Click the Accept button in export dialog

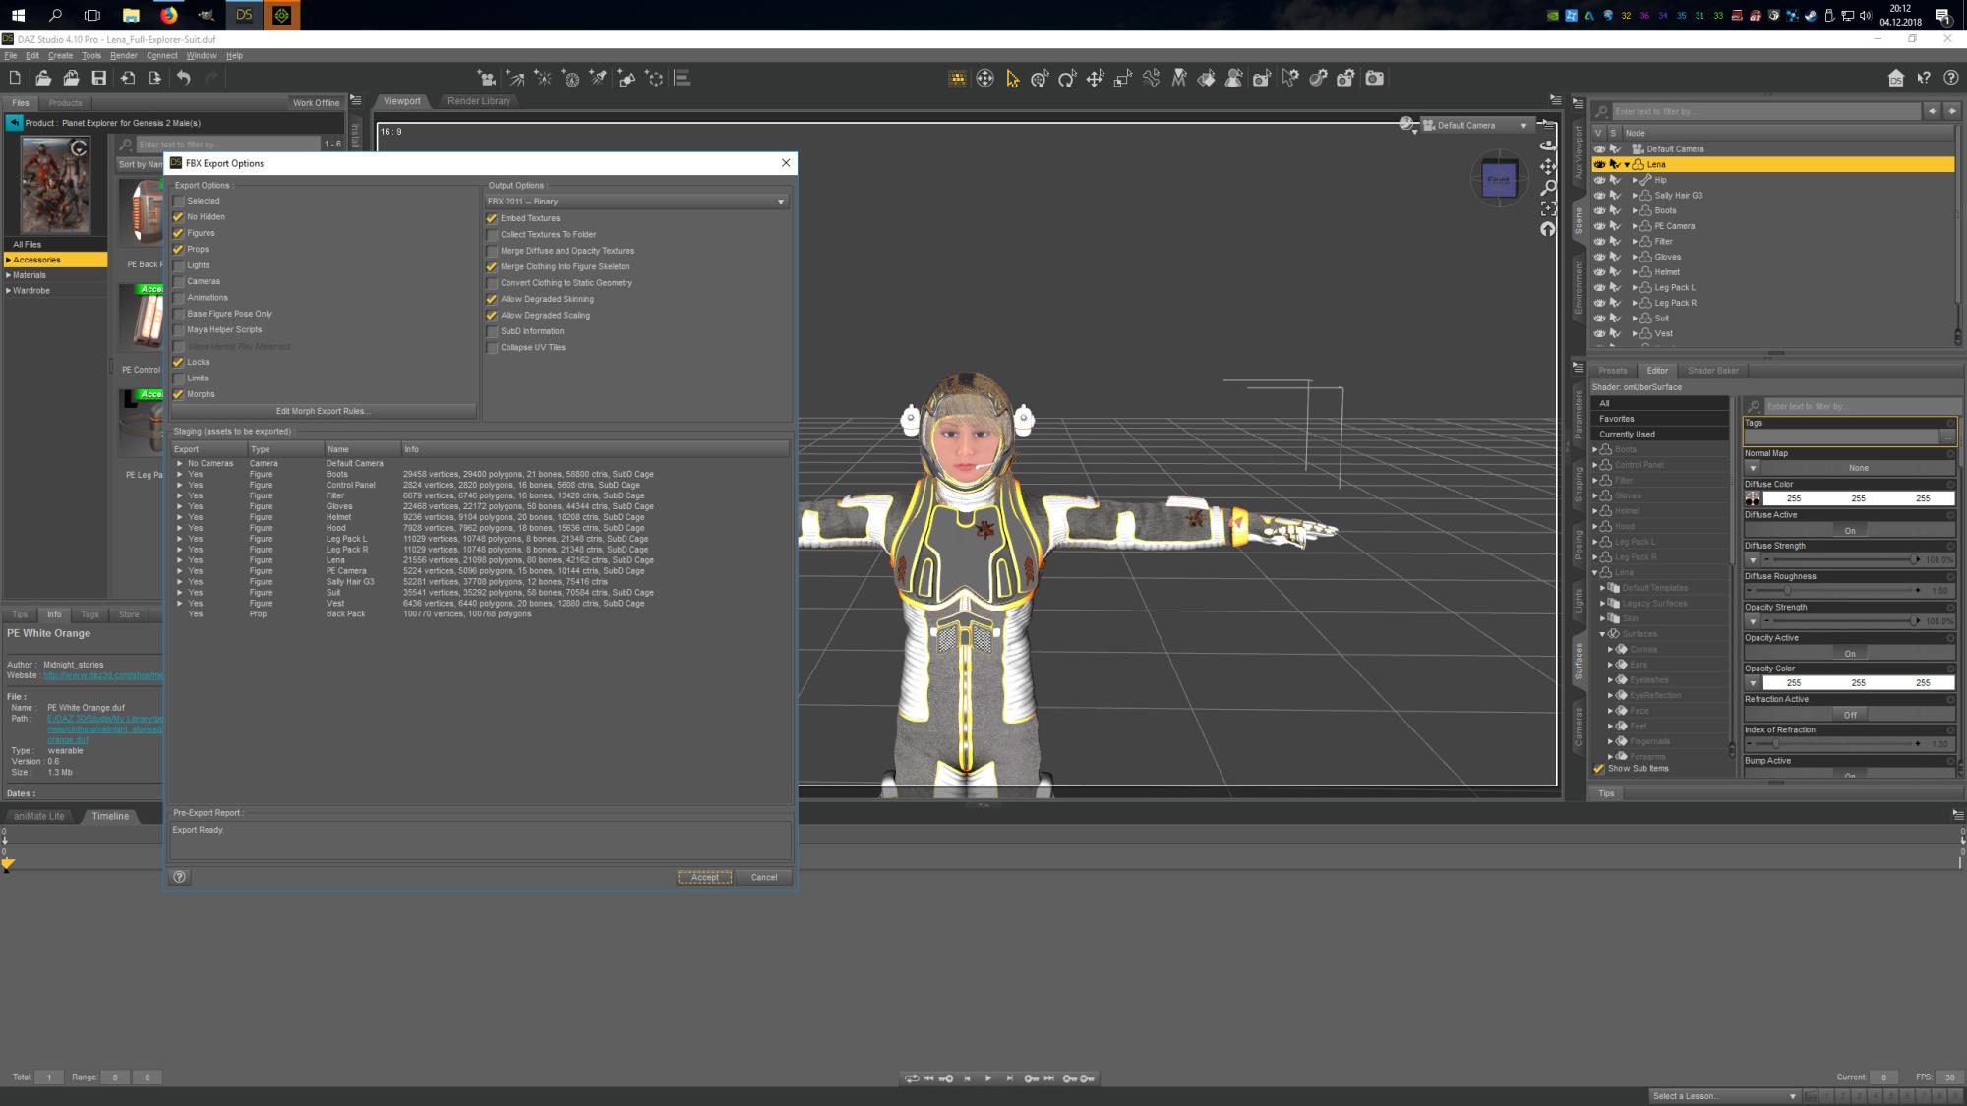704,877
